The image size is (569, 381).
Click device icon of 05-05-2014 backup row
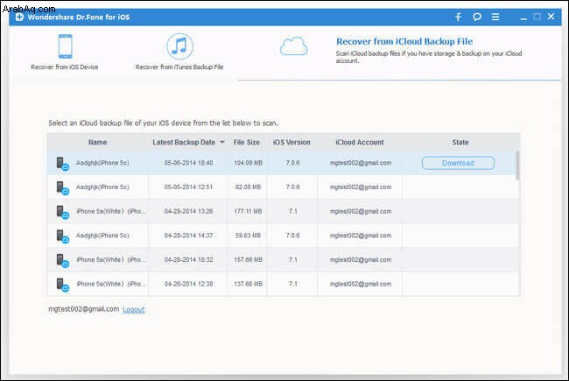62,188
